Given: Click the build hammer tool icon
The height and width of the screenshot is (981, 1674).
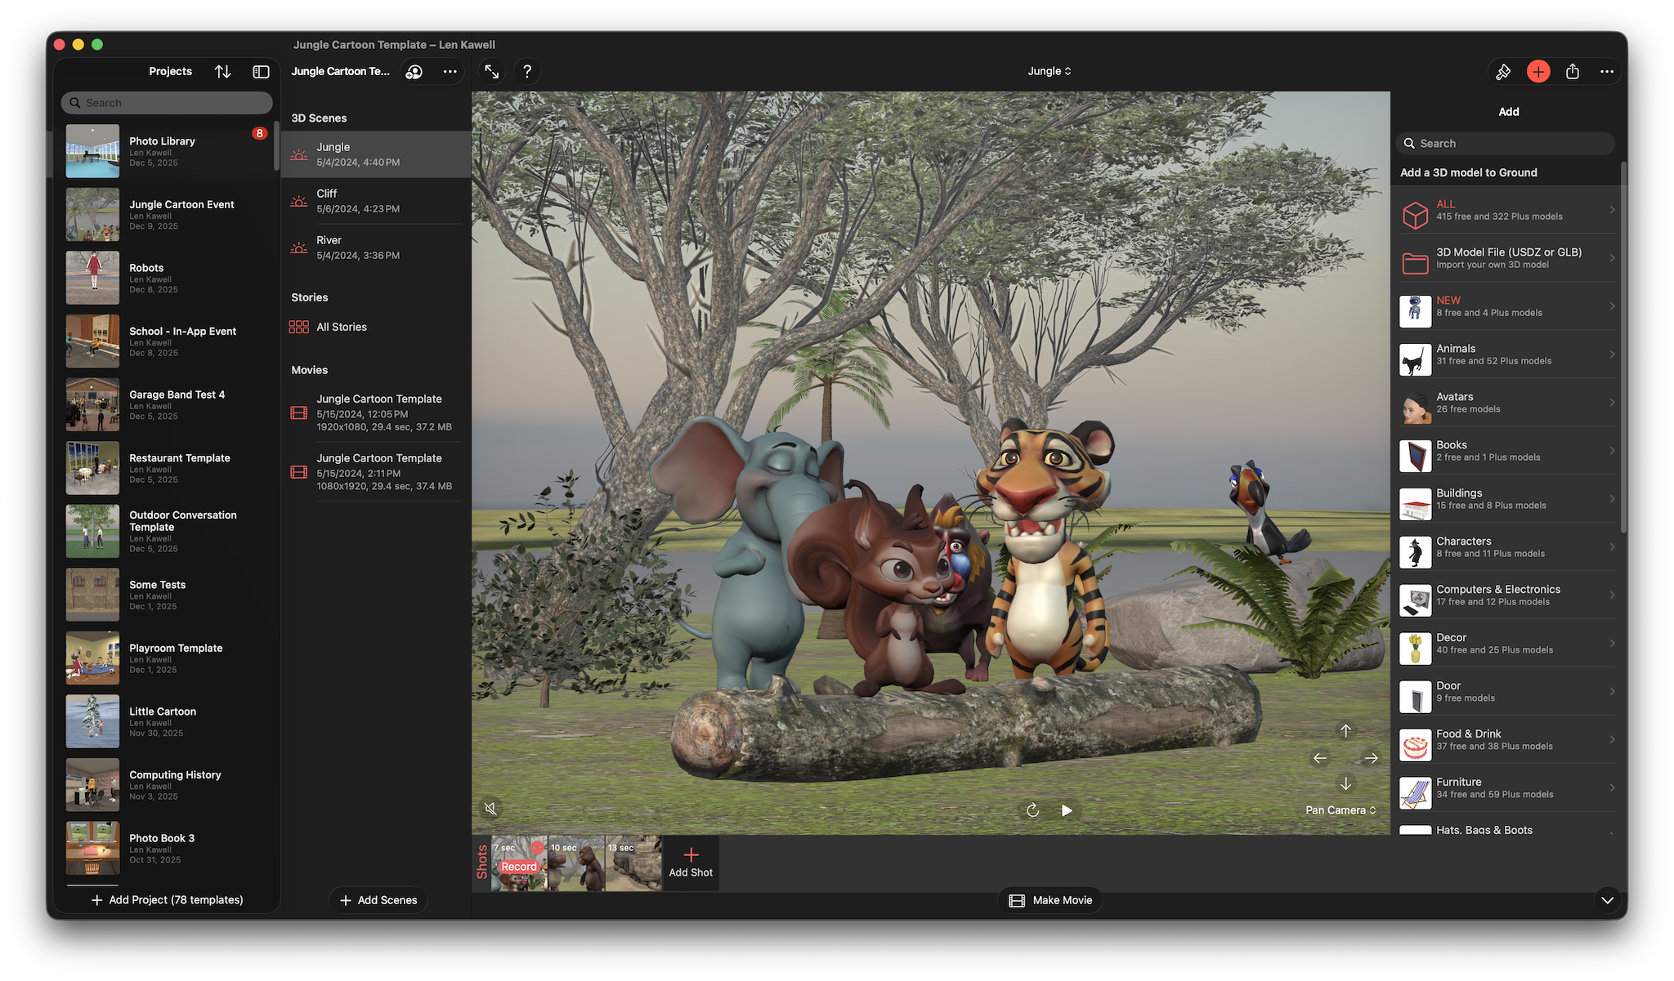Looking at the screenshot, I should coord(1502,72).
